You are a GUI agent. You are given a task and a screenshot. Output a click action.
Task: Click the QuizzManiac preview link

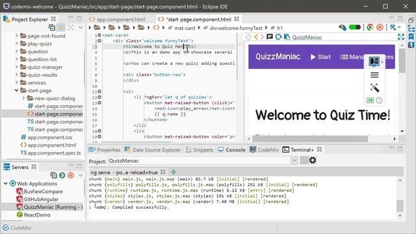pos(307,37)
